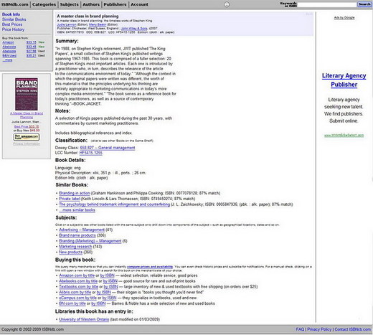Search Textbooks.com by title

(x=78, y=287)
